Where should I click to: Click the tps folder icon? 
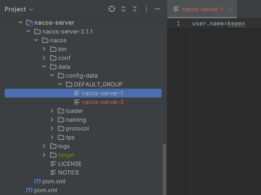61,137
